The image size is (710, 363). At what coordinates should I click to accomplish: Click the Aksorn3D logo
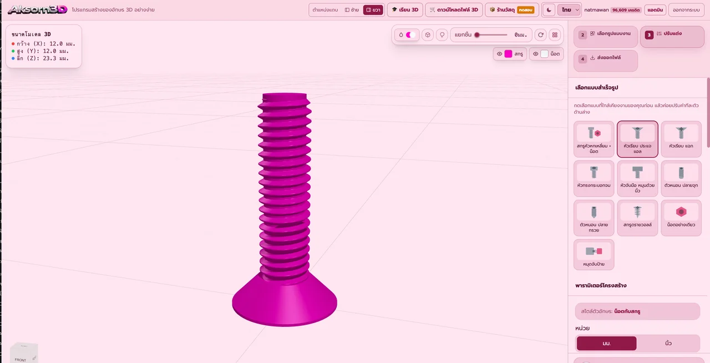click(38, 9)
